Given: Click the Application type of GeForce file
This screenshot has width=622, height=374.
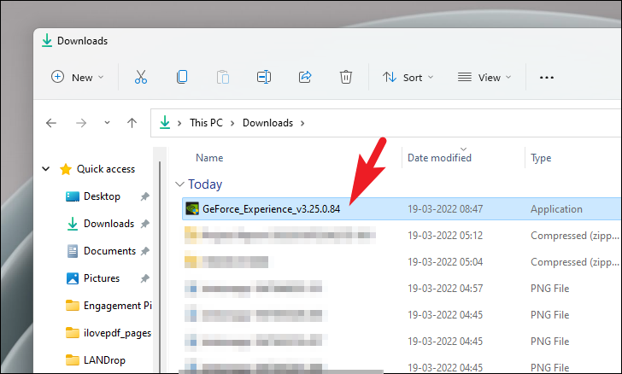Looking at the screenshot, I should click(x=556, y=209).
